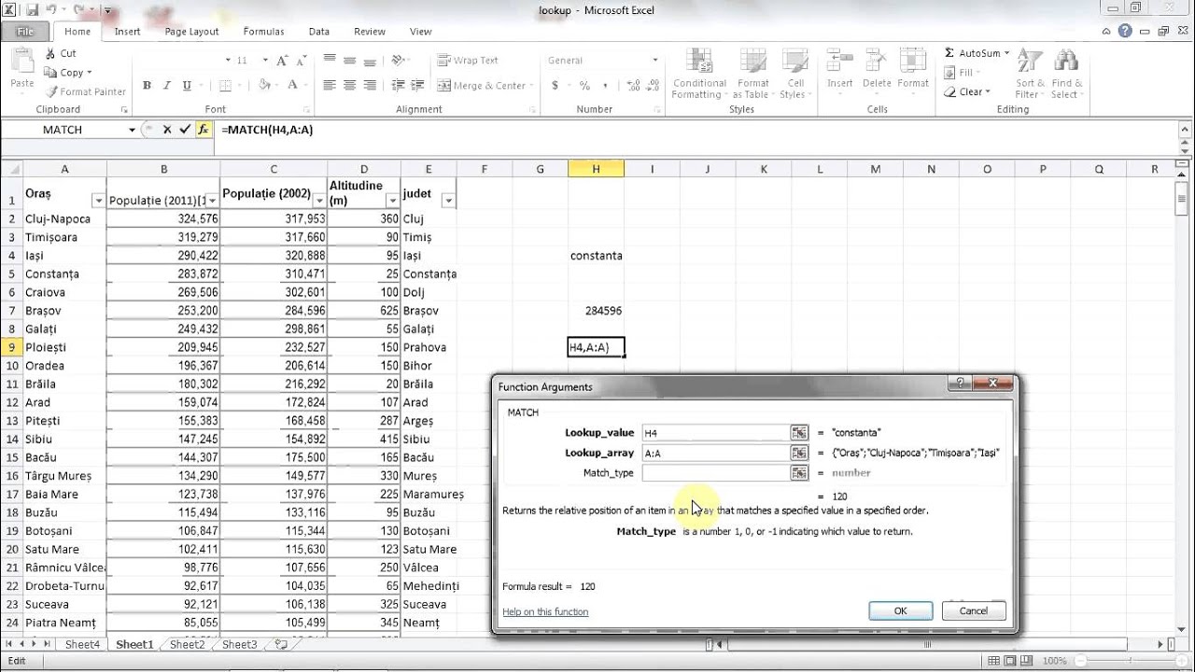Image resolution: width=1195 pixels, height=672 pixels.
Task: Open the Populație (2002) filter dropdown
Action: click(319, 201)
